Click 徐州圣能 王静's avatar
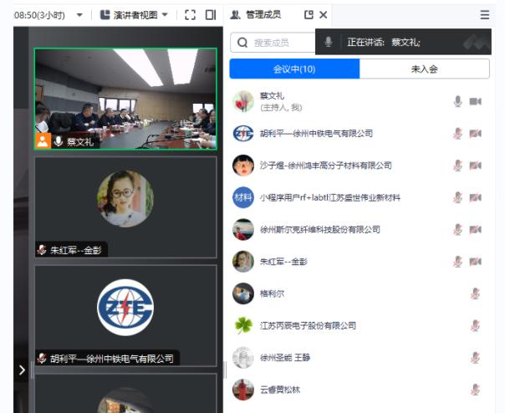This screenshot has width=505, height=413. pyautogui.click(x=243, y=358)
